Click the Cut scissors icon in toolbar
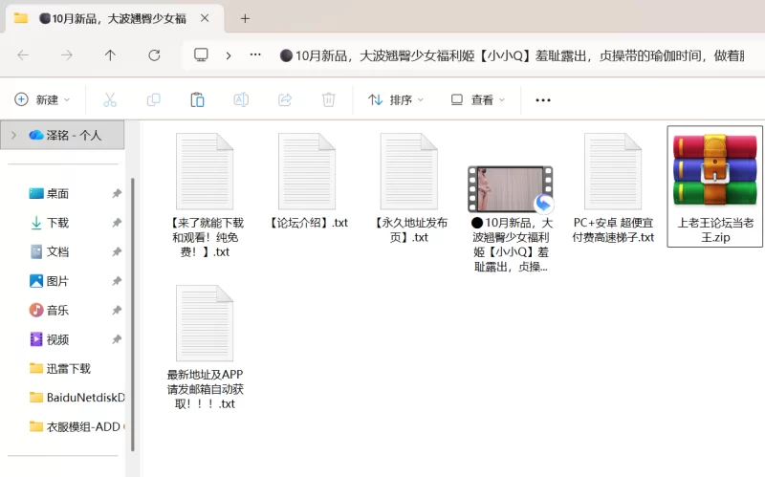This screenshot has width=765, height=477. point(109,99)
